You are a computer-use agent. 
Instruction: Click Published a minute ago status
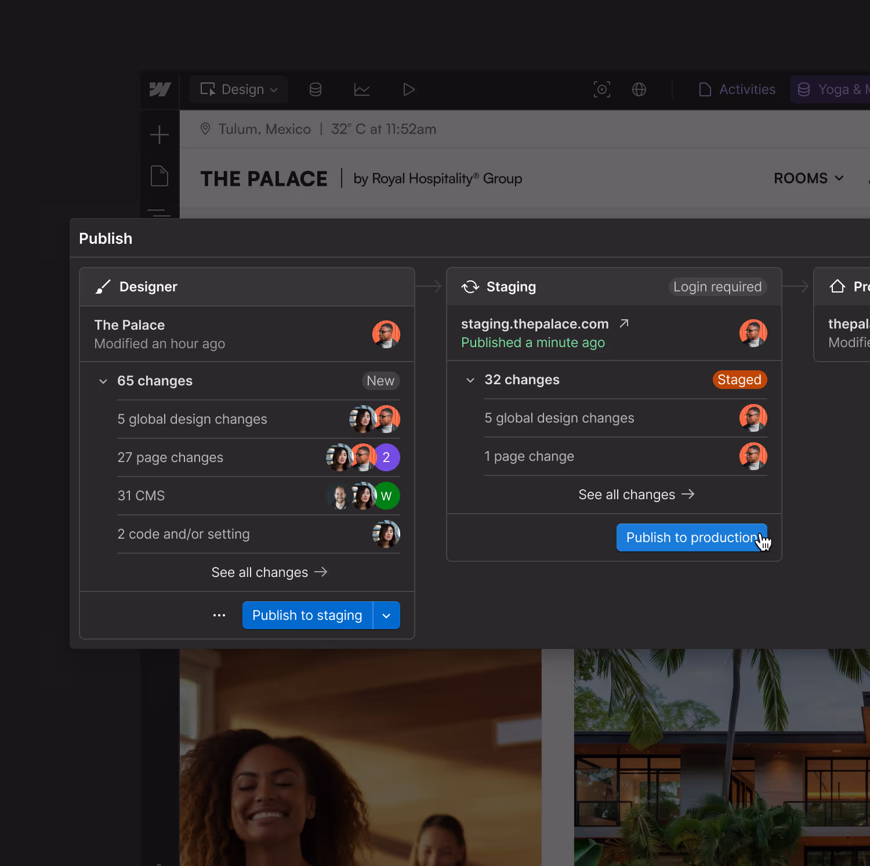pyautogui.click(x=533, y=342)
